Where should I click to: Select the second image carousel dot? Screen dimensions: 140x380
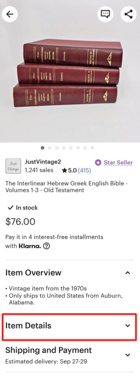point(50,148)
